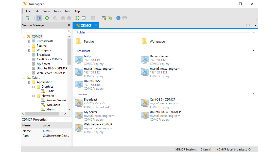The height and width of the screenshot is (152, 279).
Task: Launch Xstart from toolbar icon
Action: 104,18
